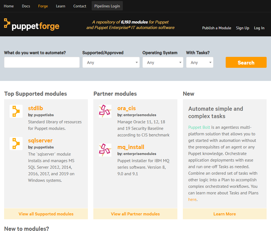The width and height of the screenshot is (271, 231).
Task: Open the Contact nav item
Action: click(80, 6)
